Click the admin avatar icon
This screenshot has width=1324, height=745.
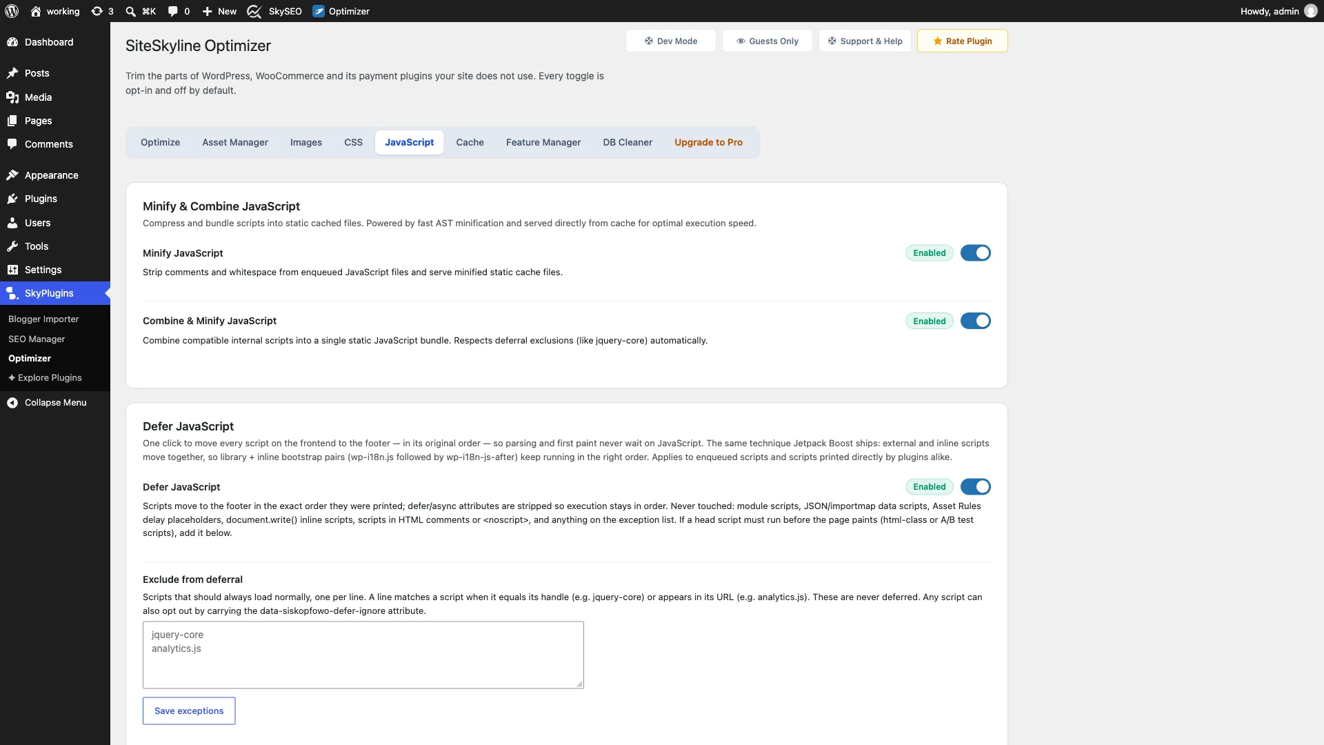pyautogui.click(x=1311, y=11)
